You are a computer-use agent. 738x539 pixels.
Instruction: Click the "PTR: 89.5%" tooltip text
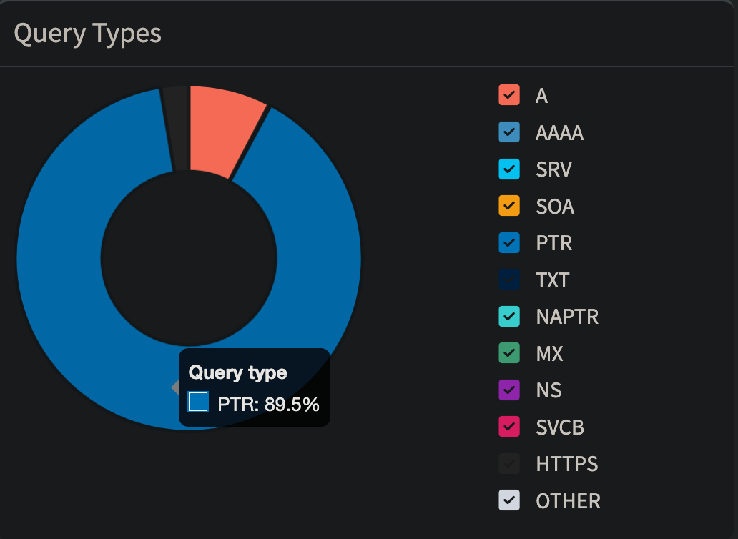(x=268, y=405)
